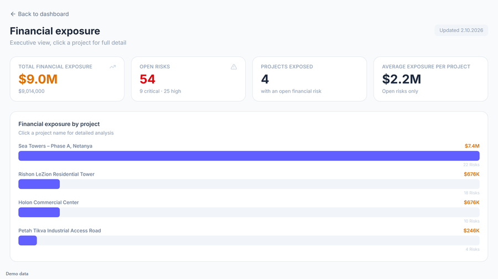The image size is (498, 279).
Task: Go back to dashboard link
Action: click(x=39, y=14)
